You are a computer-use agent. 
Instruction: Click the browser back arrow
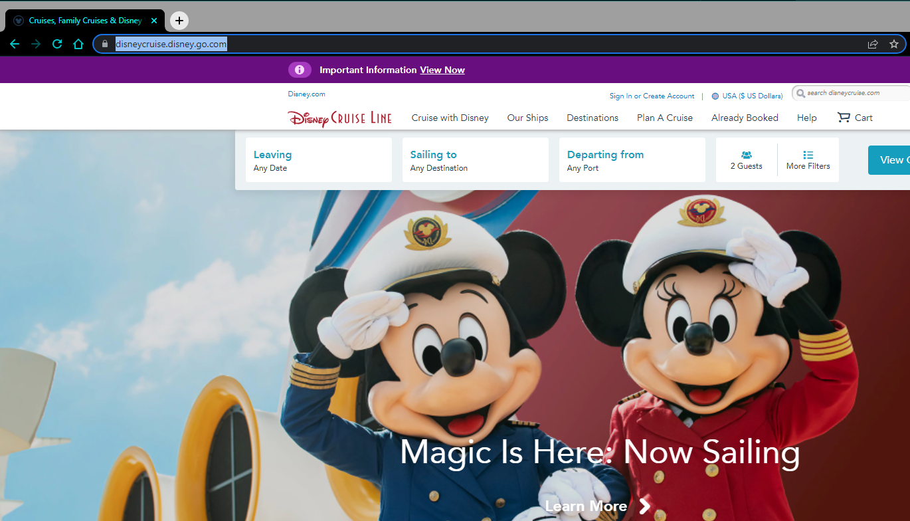coord(15,44)
